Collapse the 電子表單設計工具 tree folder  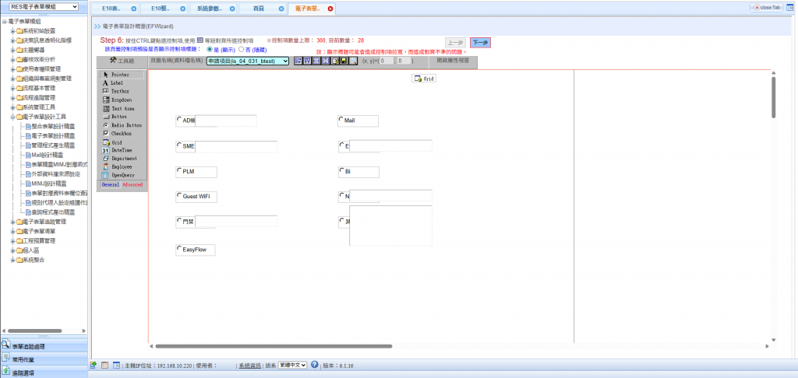pyautogui.click(x=12, y=117)
